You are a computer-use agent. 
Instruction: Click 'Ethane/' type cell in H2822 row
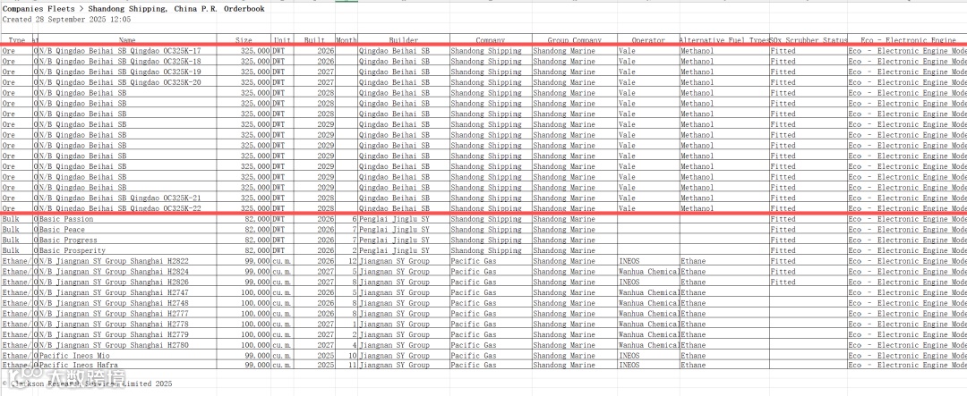(16, 260)
